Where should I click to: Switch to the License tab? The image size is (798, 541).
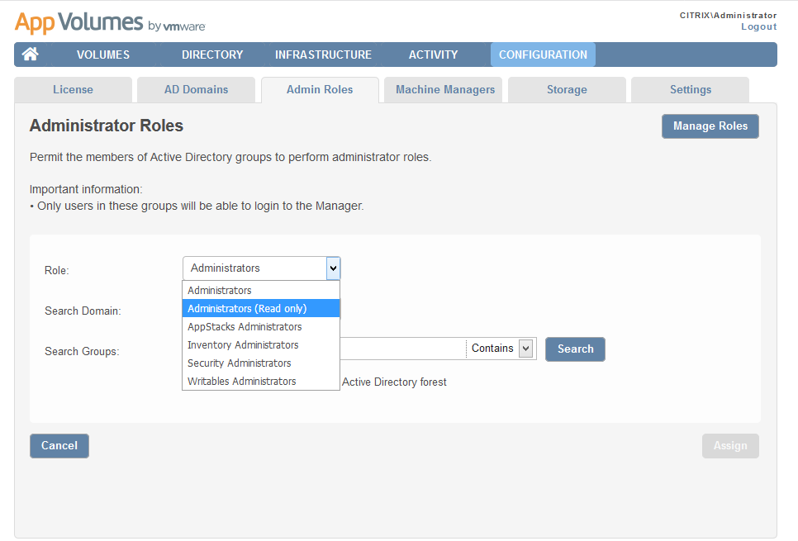pos(73,89)
